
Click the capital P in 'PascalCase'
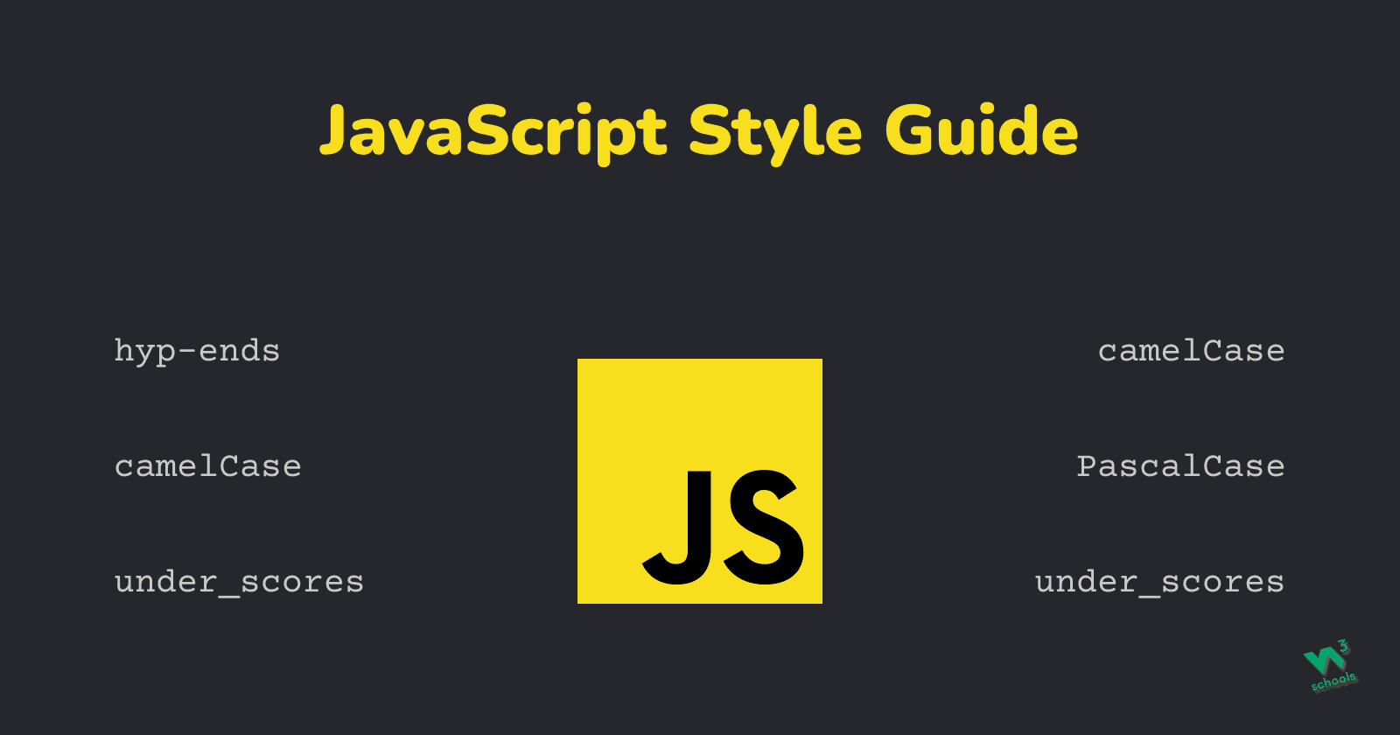click(1087, 466)
